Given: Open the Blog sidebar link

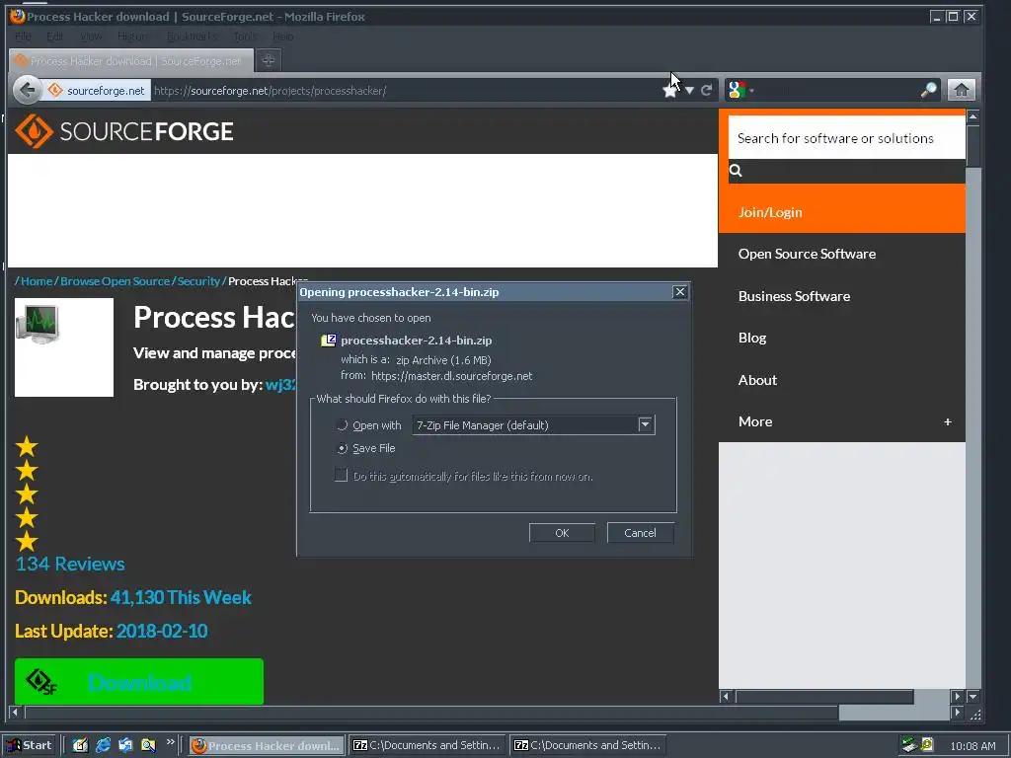Looking at the screenshot, I should (x=751, y=338).
